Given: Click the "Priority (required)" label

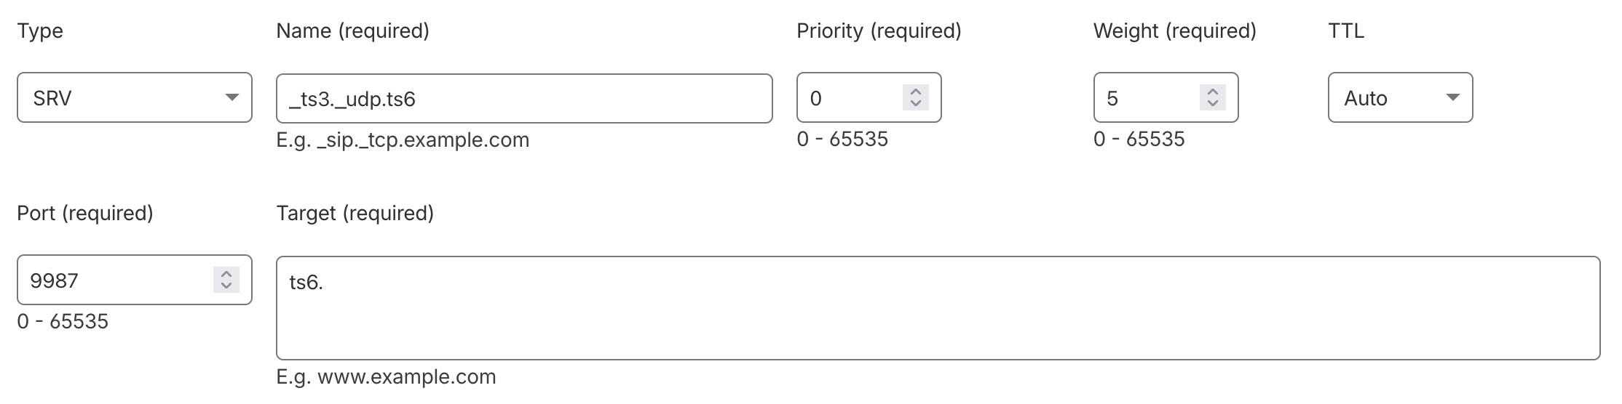Looking at the screenshot, I should pos(879,31).
